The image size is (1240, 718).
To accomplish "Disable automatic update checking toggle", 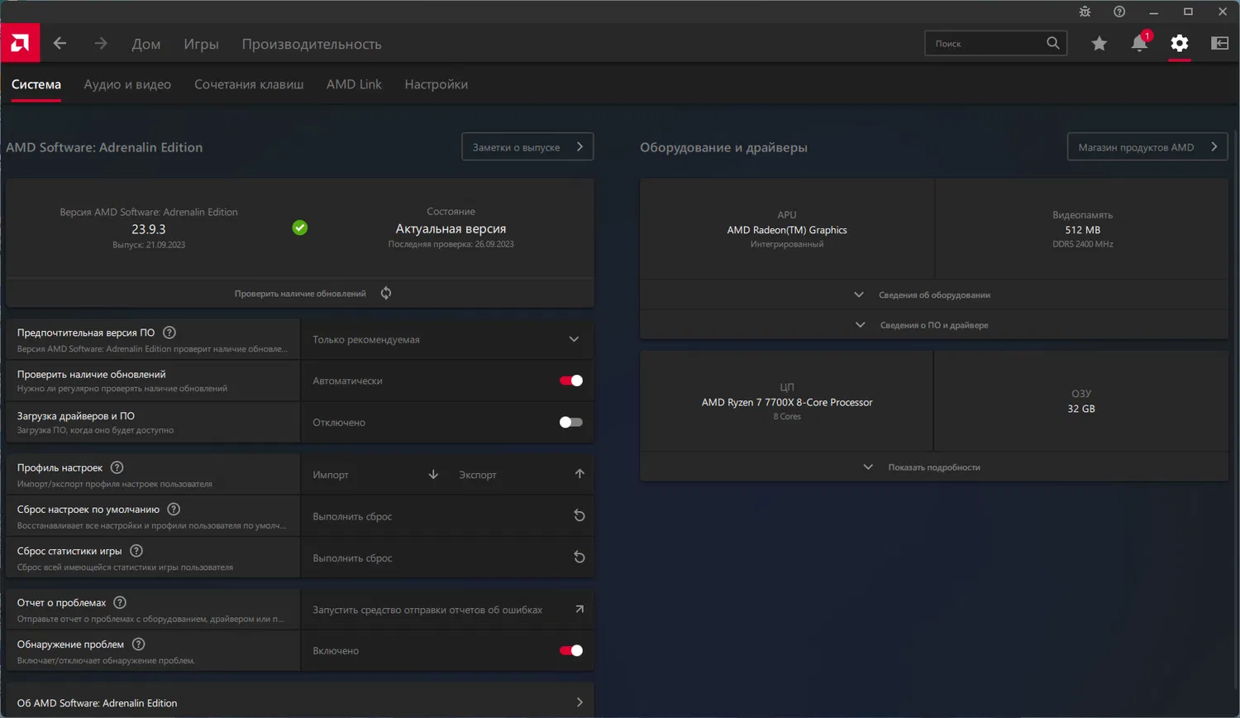I will (x=570, y=381).
